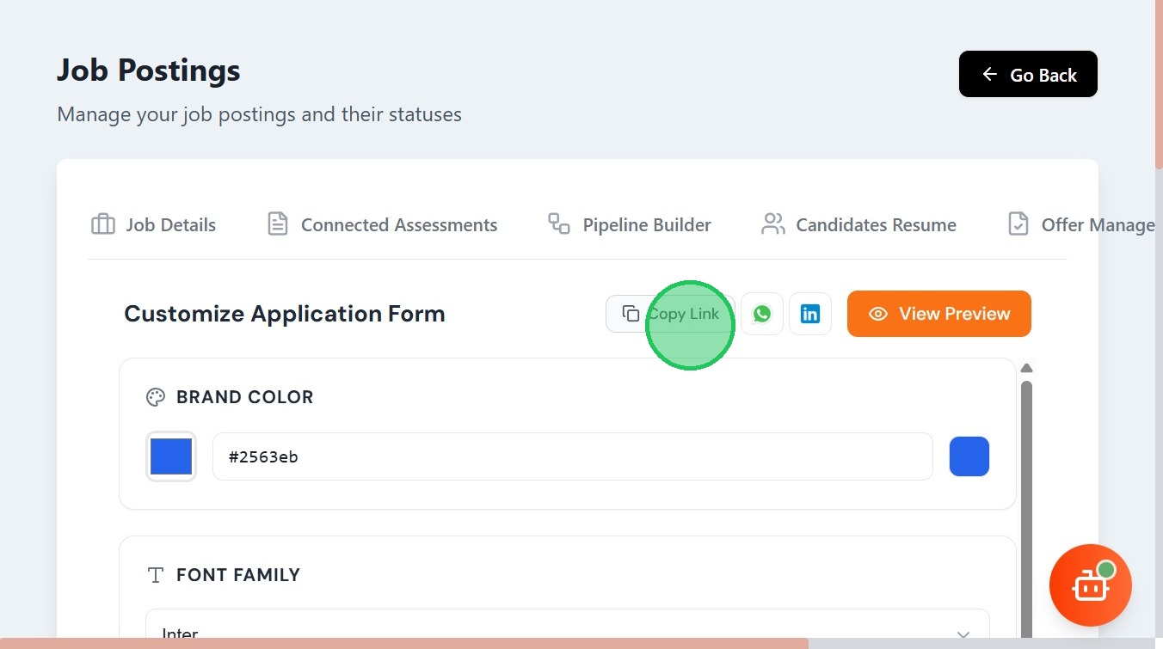
Task: Click the palette icon beside Brand Color
Action: [x=156, y=397]
